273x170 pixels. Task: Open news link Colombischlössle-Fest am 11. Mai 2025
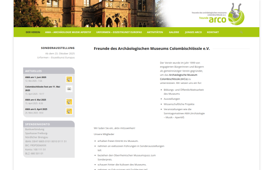(43, 88)
